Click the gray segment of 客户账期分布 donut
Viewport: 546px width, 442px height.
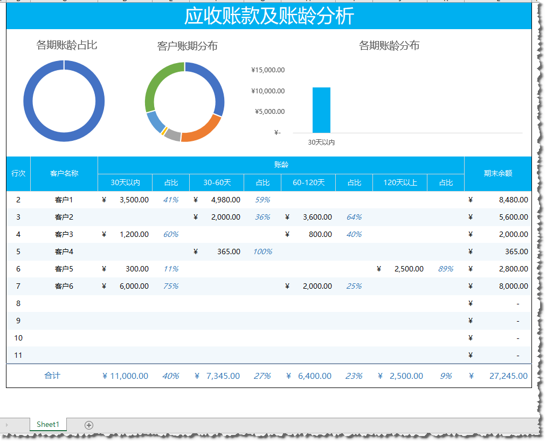[x=172, y=135]
